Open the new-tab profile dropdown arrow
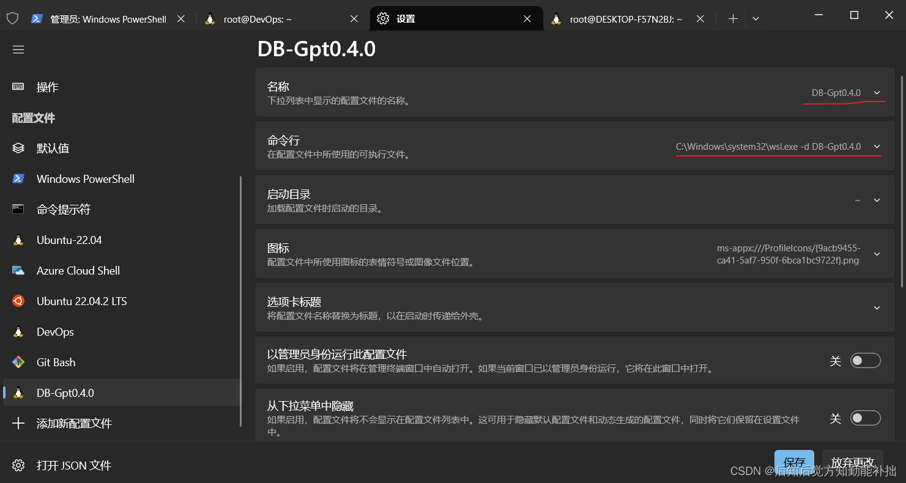This screenshot has width=906, height=483. pos(756,19)
